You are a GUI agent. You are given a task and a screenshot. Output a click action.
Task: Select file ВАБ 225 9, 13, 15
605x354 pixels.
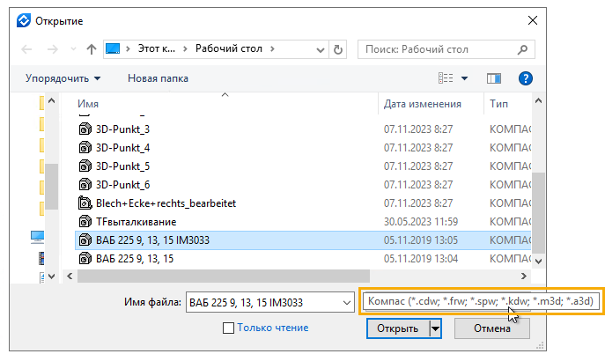click(x=134, y=258)
